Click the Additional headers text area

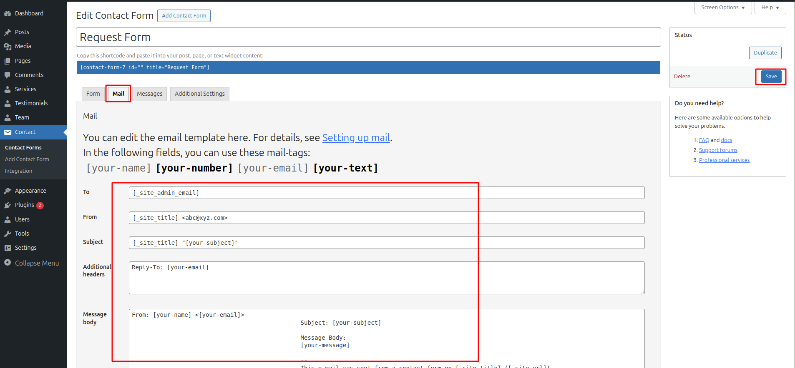pos(387,278)
